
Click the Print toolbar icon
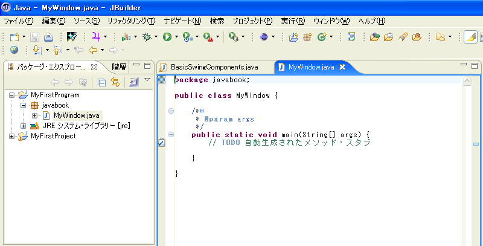[48, 37]
